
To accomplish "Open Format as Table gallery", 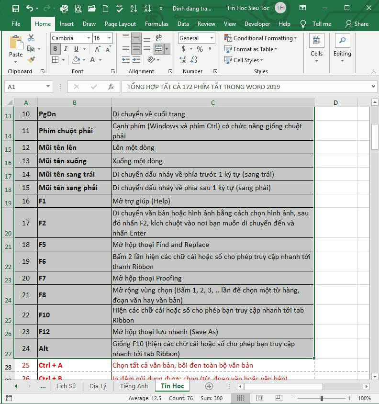I will click(x=251, y=49).
